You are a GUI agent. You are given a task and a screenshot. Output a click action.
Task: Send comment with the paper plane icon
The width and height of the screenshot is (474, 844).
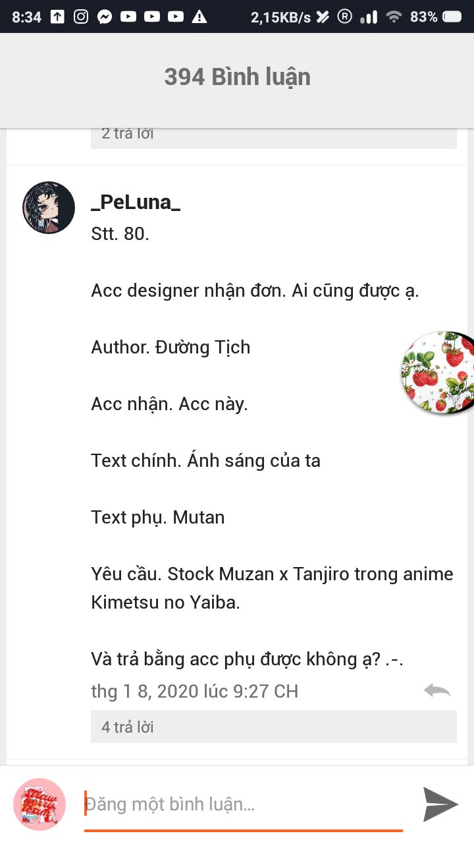click(440, 804)
